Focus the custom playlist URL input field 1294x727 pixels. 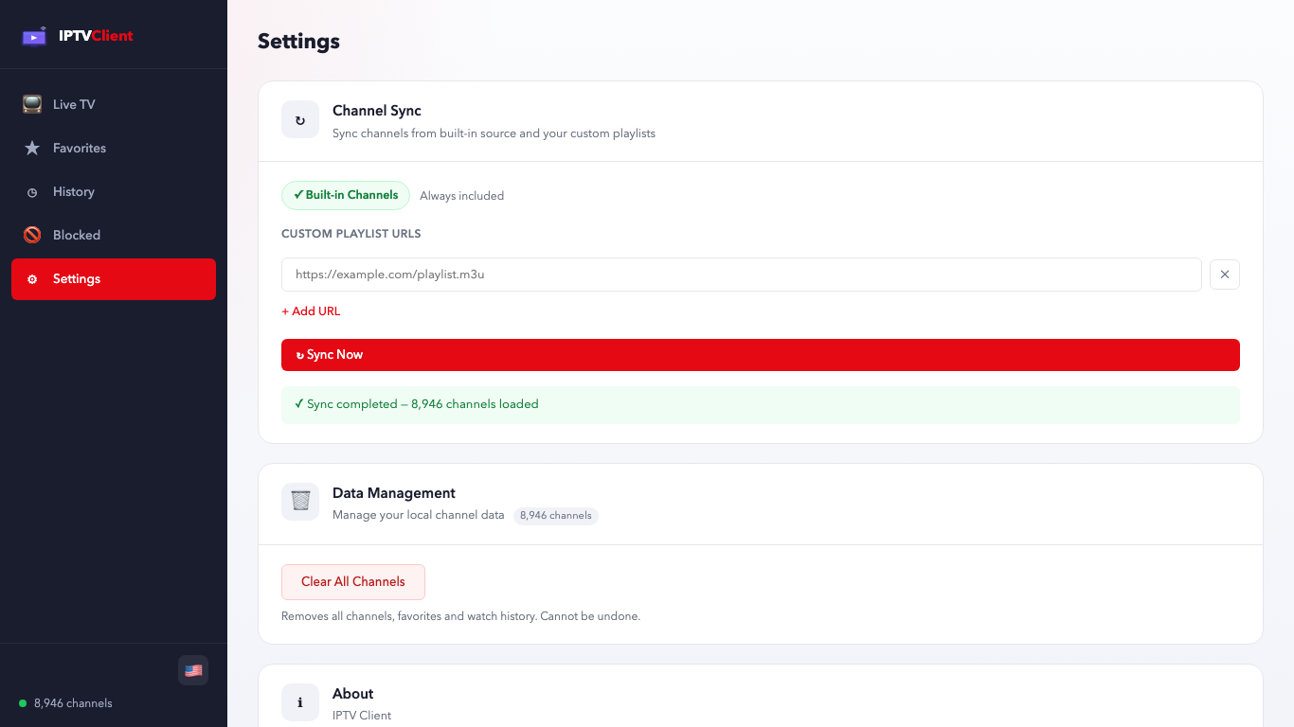click(742, 275)
